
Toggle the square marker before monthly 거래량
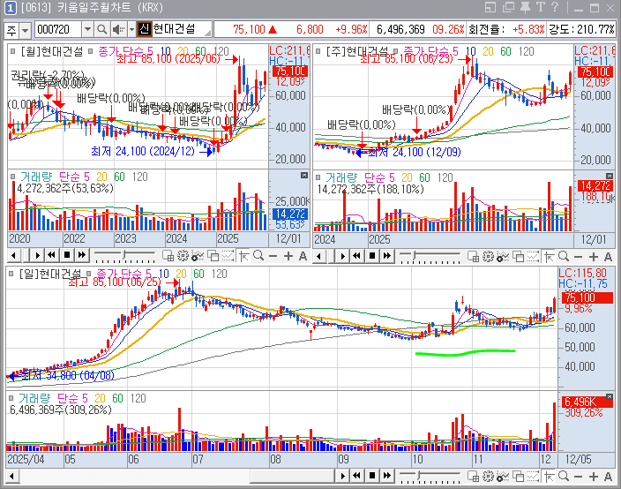point(12,177)
